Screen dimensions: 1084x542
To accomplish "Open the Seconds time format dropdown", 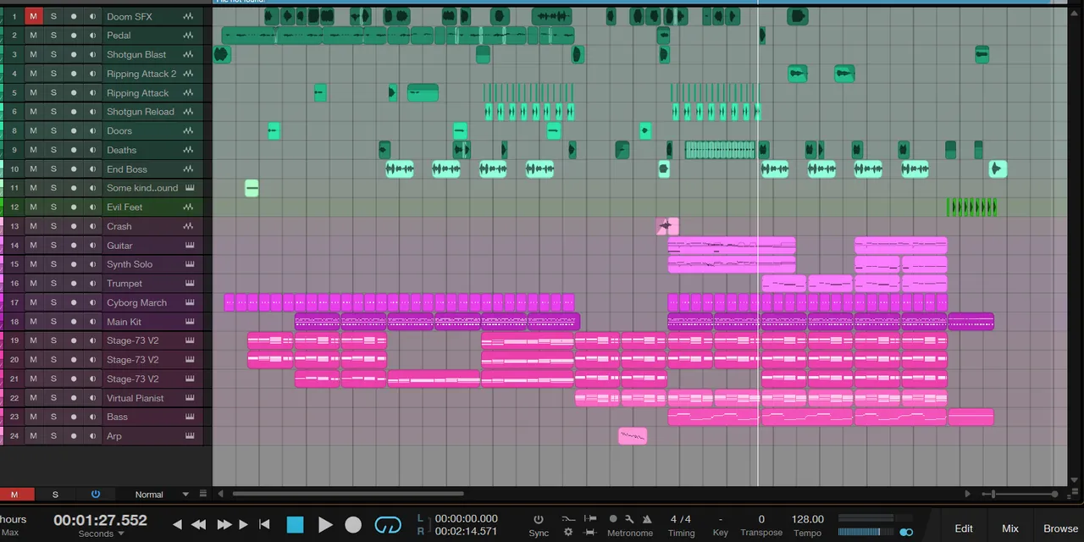I will point(101,534).
